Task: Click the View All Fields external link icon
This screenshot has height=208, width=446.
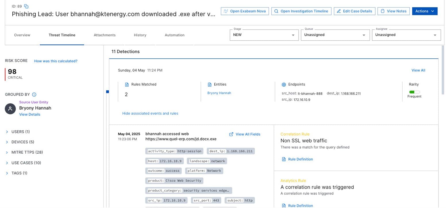Action: (231, 134)
